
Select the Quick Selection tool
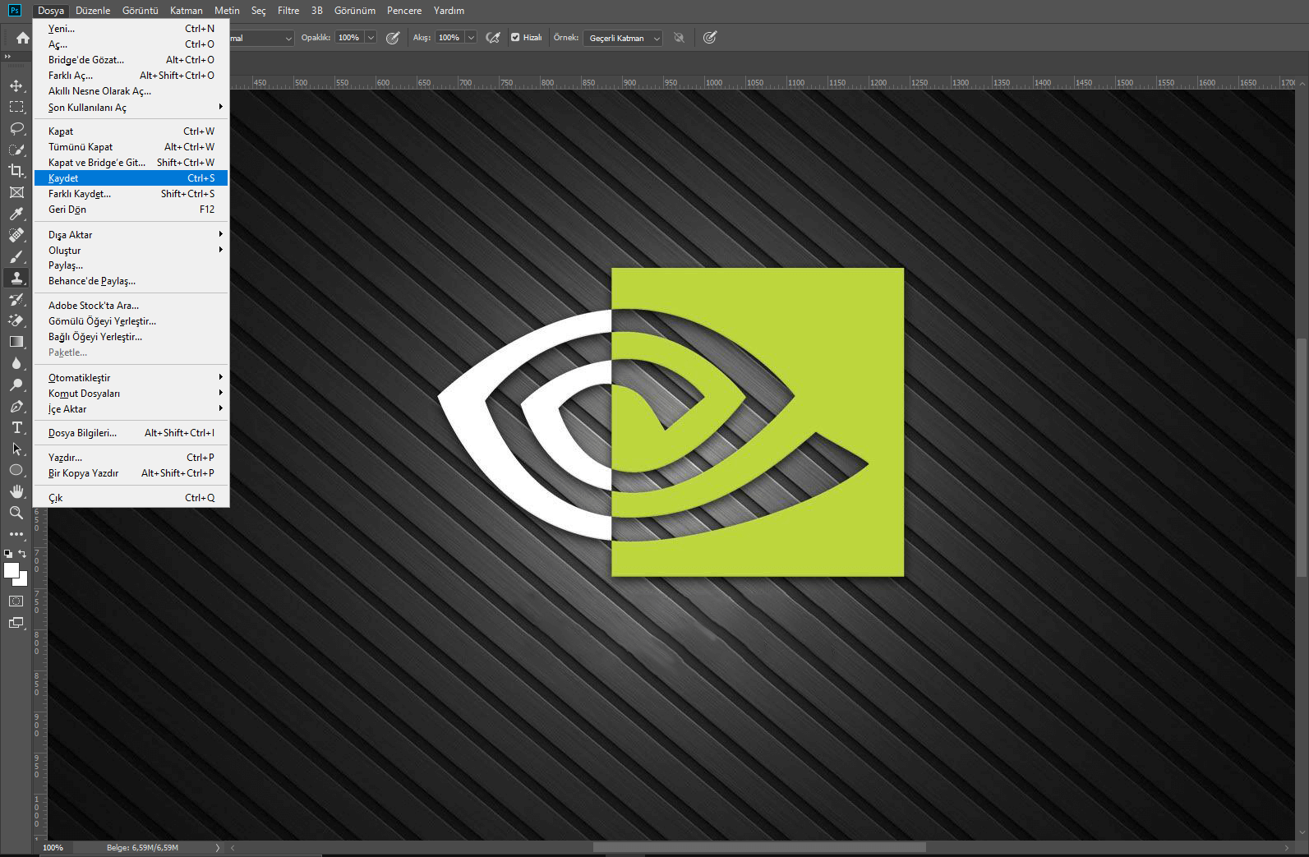(x=16, y=150)
